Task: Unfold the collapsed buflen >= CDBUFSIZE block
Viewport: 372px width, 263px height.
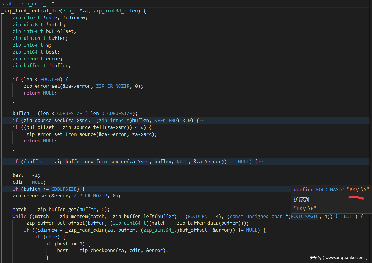Action: click(88, 189)
